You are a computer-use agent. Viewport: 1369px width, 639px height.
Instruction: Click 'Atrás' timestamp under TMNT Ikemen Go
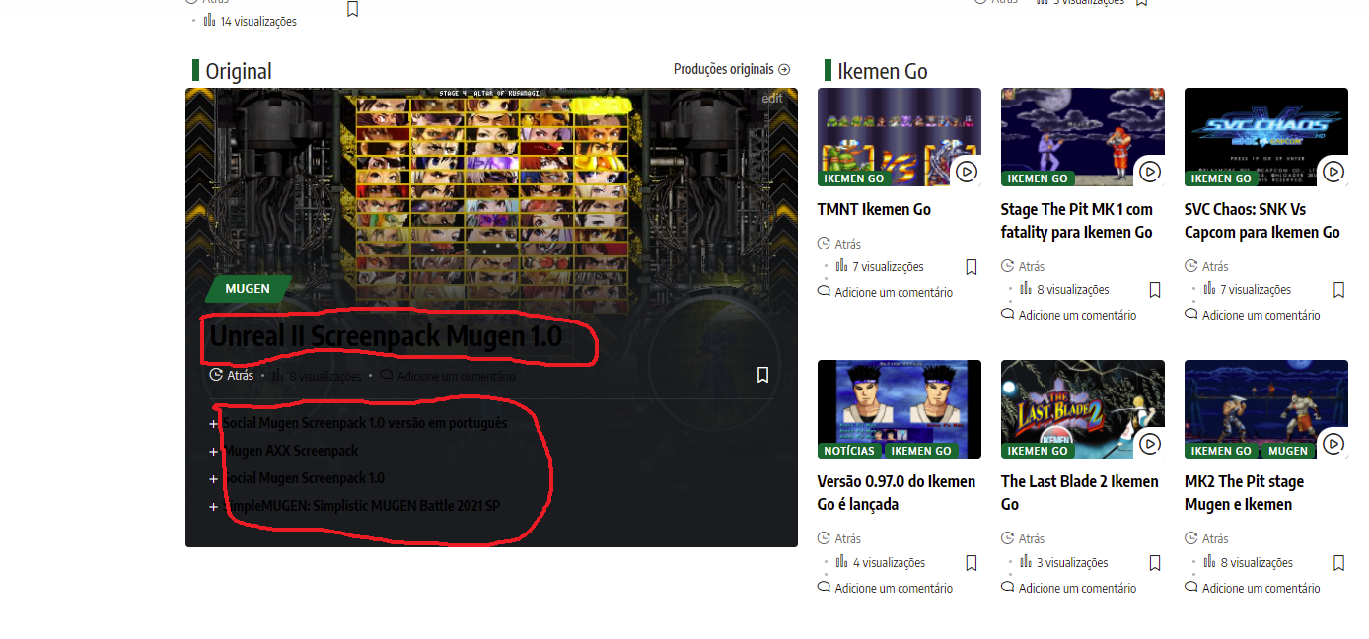[x=839, y=244]
